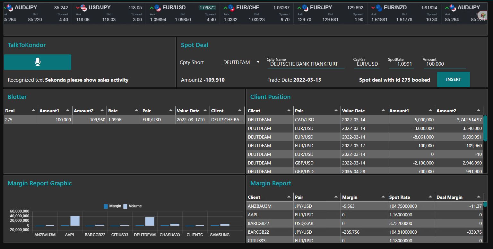Sort Blotter by Value Date column
This screenshot has width=493, height=249.
(x=192, y=111)
